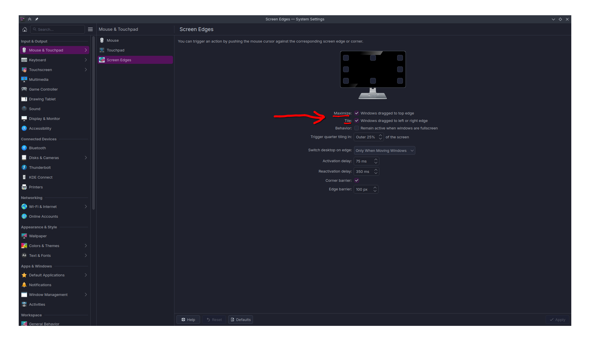Expand the Wi-Fi & Internet chevron

tap(86, 206)
